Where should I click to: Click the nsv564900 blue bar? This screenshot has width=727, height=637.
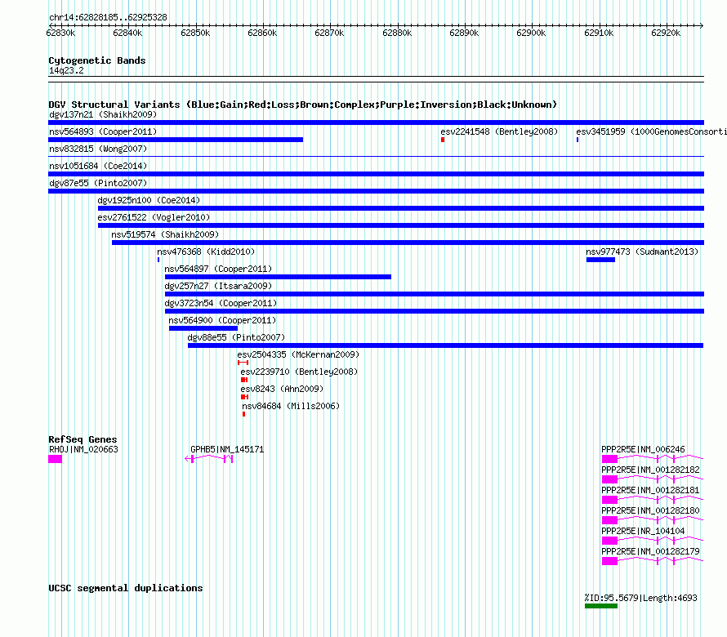pos(203,328)
